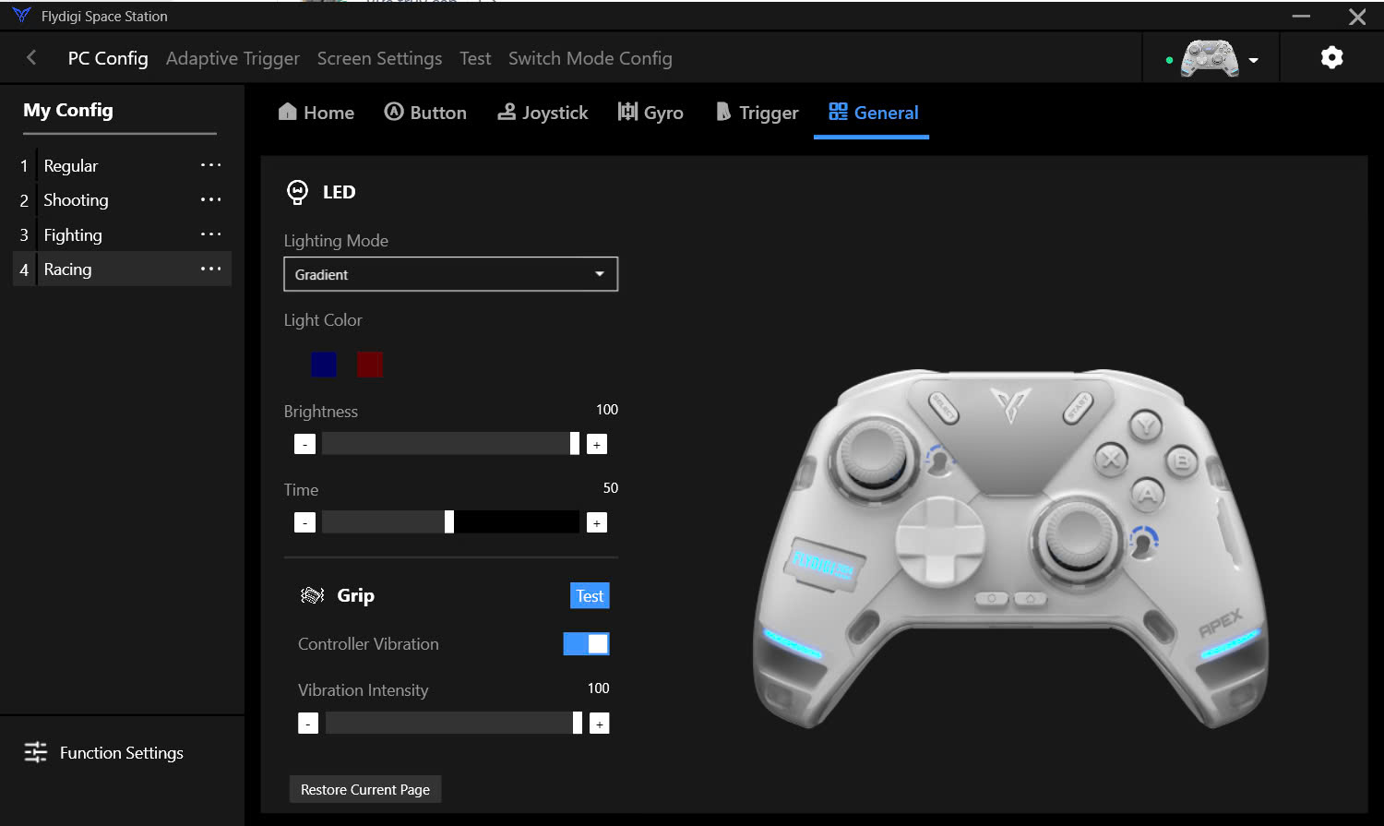1384x826 pixels.
Task: Increase Vibration Intensity with plus button
Action: pyautogui.click(x=599, y=723)
